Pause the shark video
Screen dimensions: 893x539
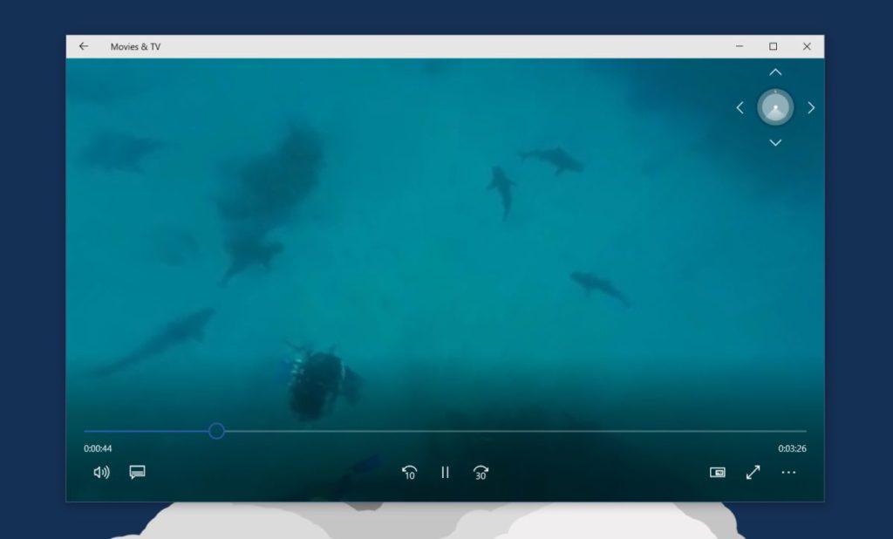coord(445,472)
